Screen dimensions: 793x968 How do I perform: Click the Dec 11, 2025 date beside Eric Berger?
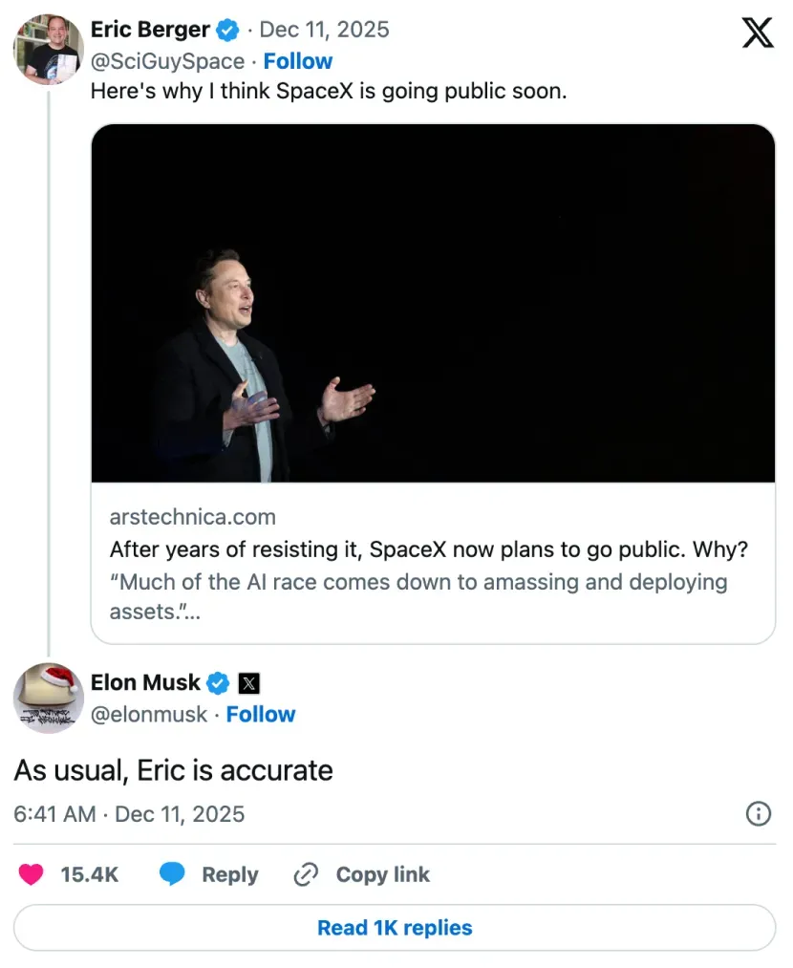point(325,30)
